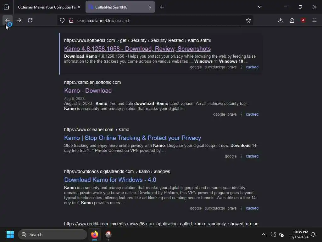Expand more options for ccleaner.com result
The height and width of the screenshot is (242, 322).
coord(241,156)
